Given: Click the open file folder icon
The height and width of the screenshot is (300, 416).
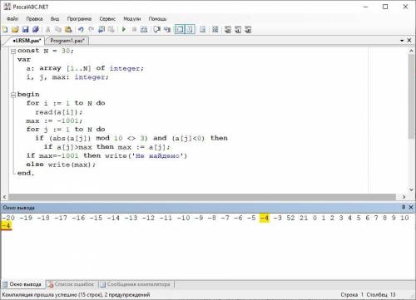Looking at the screenshot, I should click(x=15, y=29).
